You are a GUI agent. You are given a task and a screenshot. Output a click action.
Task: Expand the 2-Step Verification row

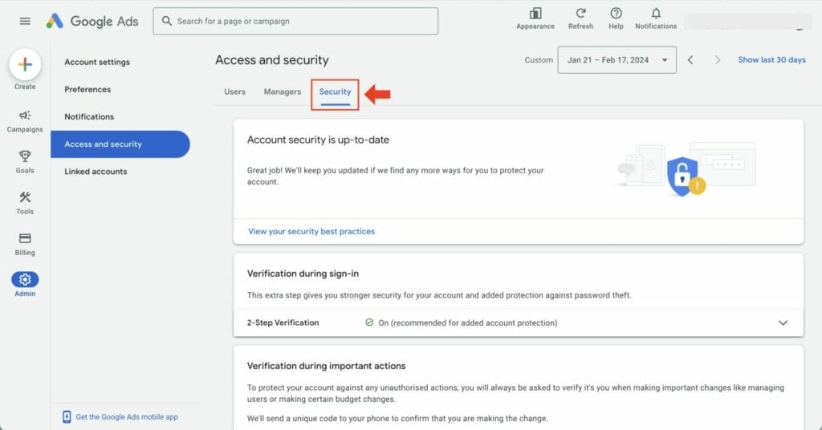pos(783,322)
